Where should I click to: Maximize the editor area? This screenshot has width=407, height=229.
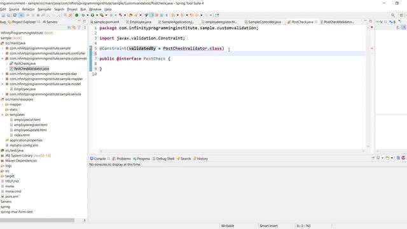point(371,21)
